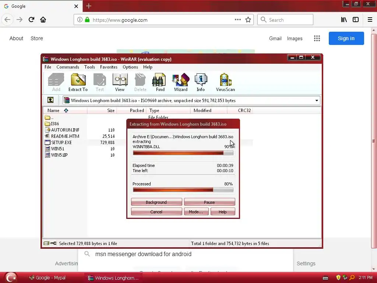Click the Add toolbar icon in WinRAR
The image size is (377, 283).
56,82
